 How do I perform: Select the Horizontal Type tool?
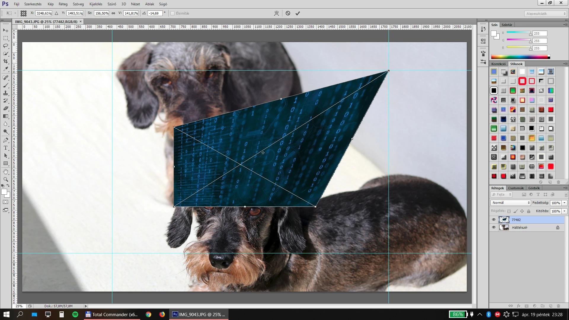pyautogui.click(x=6, y=148)
